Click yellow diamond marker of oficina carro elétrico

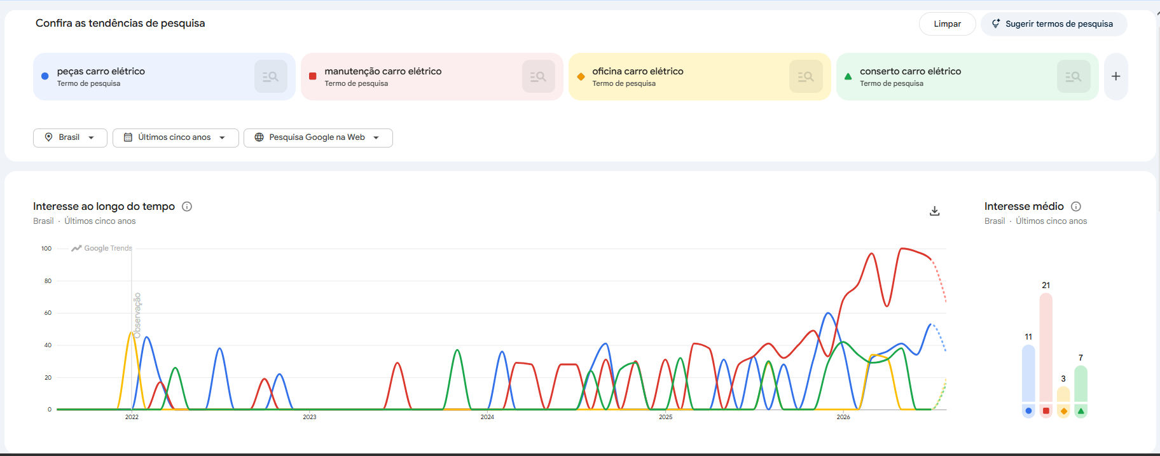pyautogui.click(x=581, y=76)
